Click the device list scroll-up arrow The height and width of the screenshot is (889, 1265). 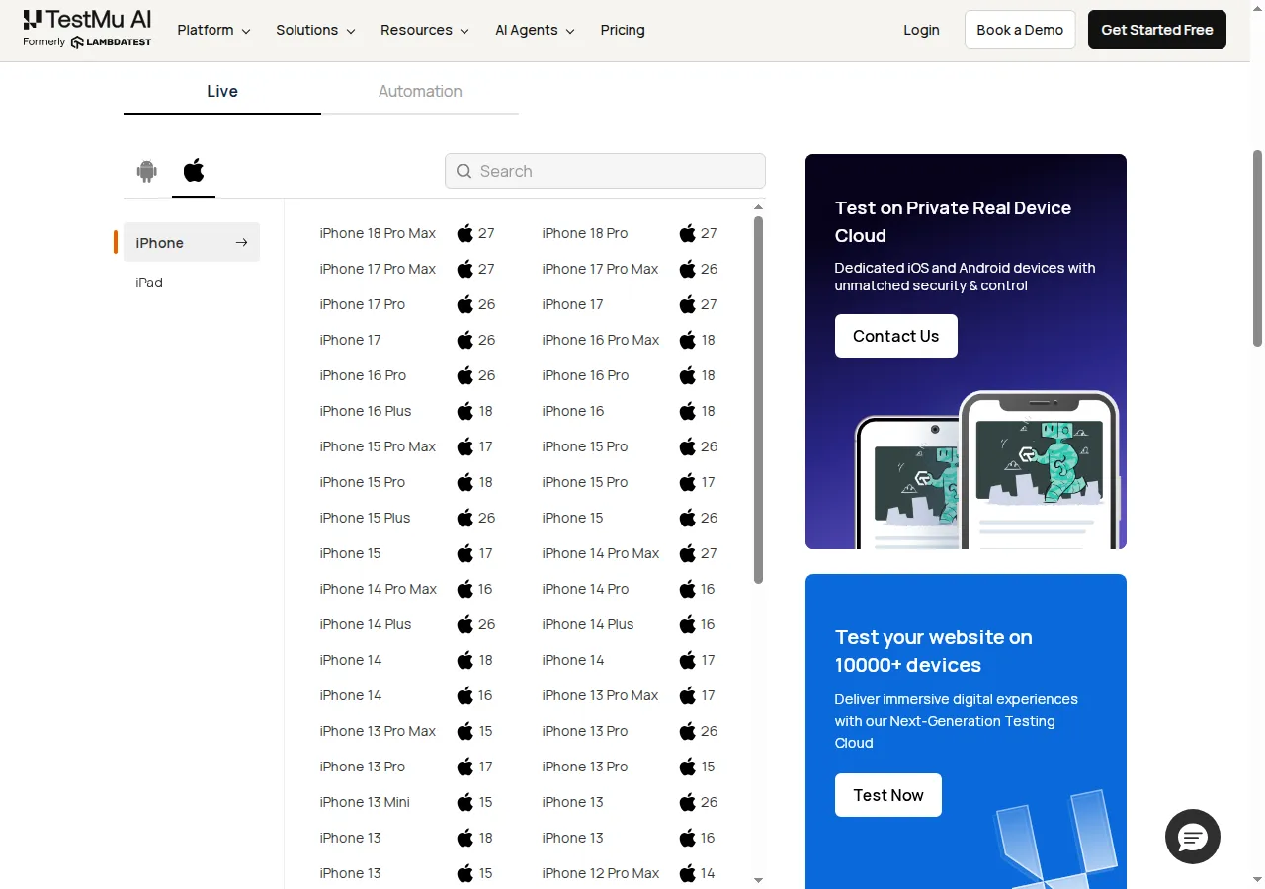coord(758,207)
